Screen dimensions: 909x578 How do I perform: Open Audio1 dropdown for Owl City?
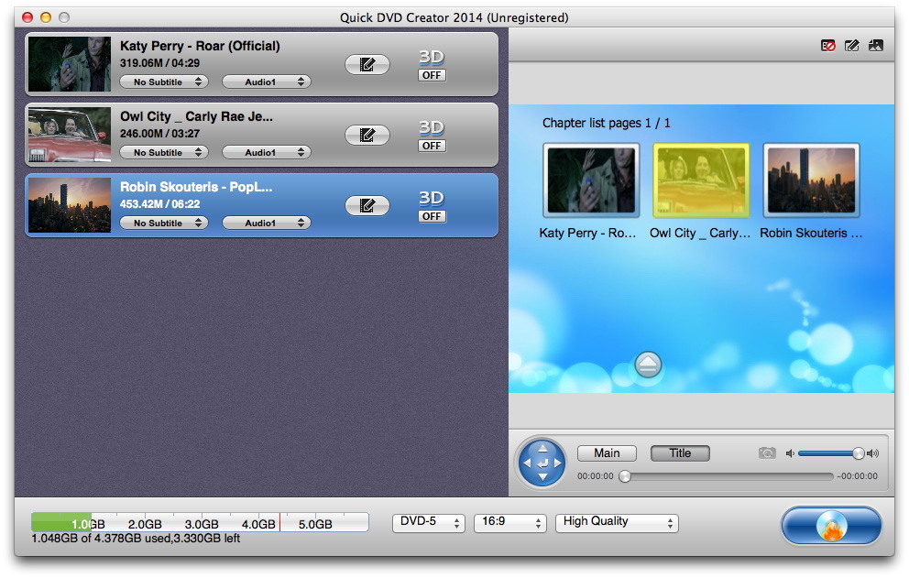pos(267,152)
